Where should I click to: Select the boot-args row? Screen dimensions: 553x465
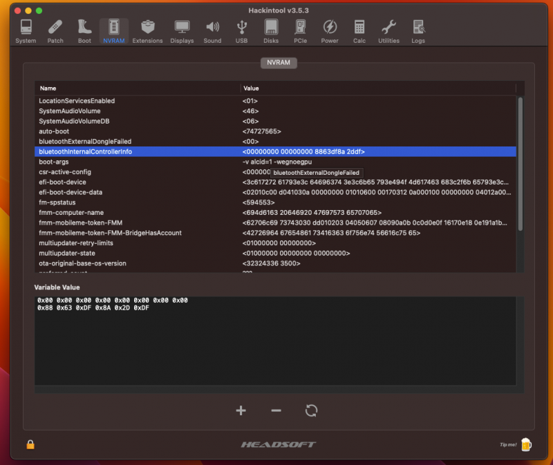(x=138, y=161)
